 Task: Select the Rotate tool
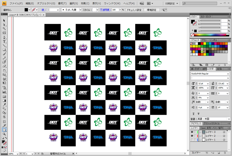click(x=4, y=71)
